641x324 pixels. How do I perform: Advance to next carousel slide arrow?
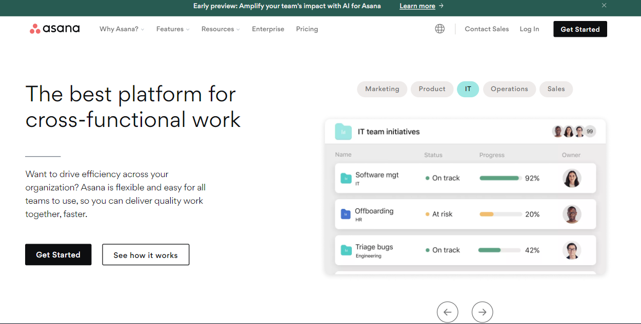click(482, 312)
